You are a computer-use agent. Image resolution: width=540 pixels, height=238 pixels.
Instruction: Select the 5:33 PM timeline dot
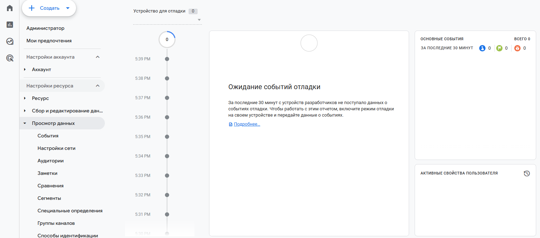(x=167, y=176)
